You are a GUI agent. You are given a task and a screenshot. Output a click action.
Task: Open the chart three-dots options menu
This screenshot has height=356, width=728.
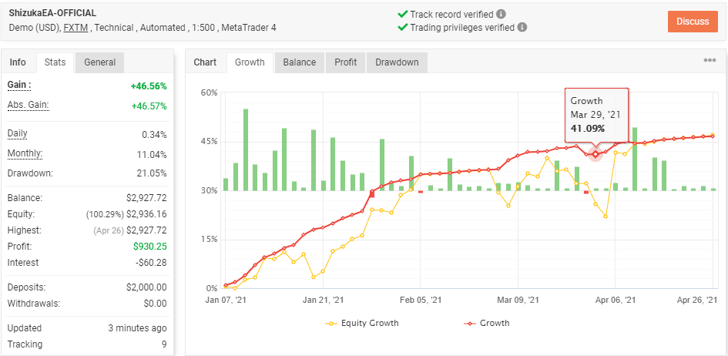point(710,61)
